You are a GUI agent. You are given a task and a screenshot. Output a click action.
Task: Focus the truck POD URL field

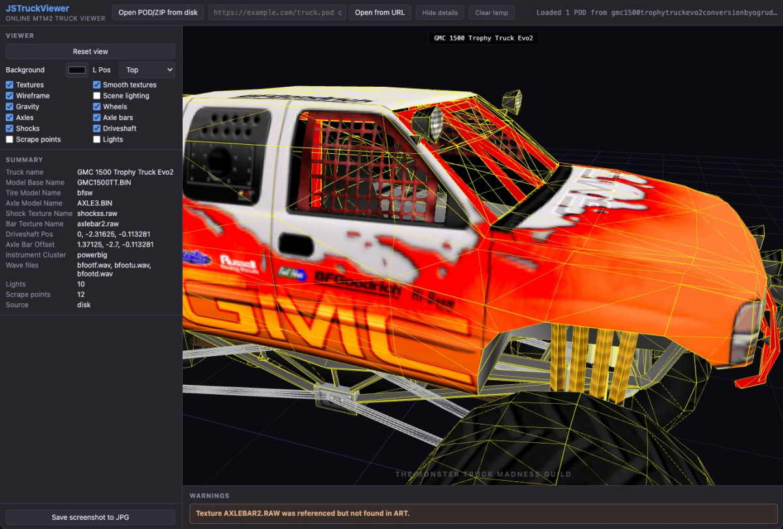277,12
